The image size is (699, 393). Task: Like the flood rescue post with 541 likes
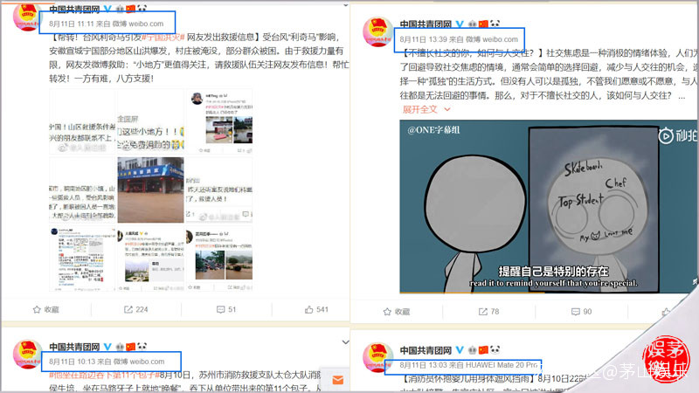pos(316,309)
